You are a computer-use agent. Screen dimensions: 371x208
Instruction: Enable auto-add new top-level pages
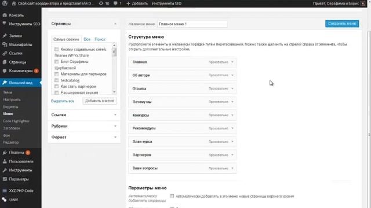[172, 196]
